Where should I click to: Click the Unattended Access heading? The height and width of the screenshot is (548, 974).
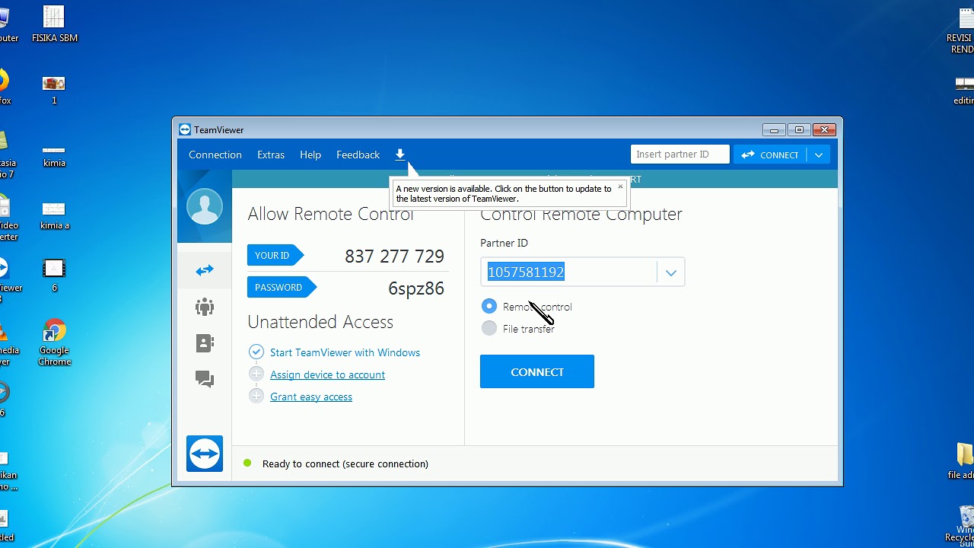coord(320,322)
